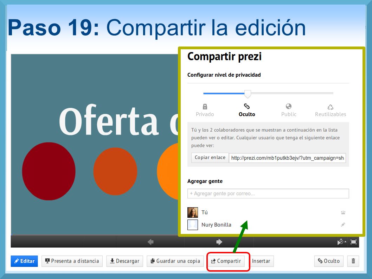
Task: Advance to next slide with right arrow
Action: (x=219, y=242)
